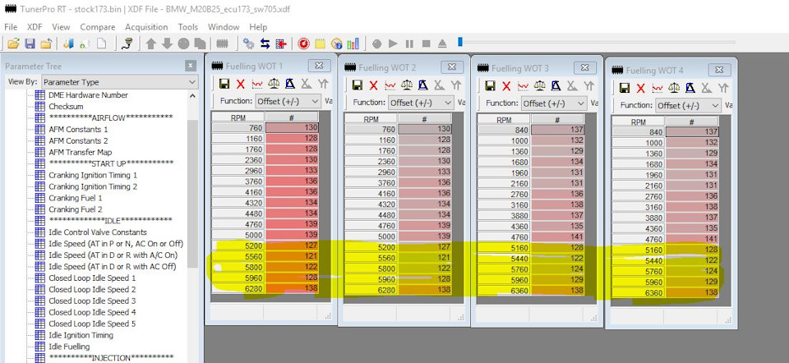This screenshot has height=363, width=789.
Task: Save table in Fuelling WOT 4 window
Action: point(625,89)
